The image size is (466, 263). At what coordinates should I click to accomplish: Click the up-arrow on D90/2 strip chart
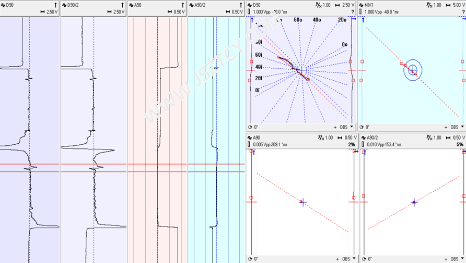(x=122, y=5)
